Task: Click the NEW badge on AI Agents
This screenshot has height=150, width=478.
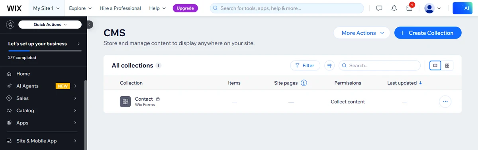Action: pyautogui.click(x=63, y=86)
